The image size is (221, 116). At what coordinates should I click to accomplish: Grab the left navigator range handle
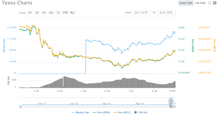coord(169,101)
